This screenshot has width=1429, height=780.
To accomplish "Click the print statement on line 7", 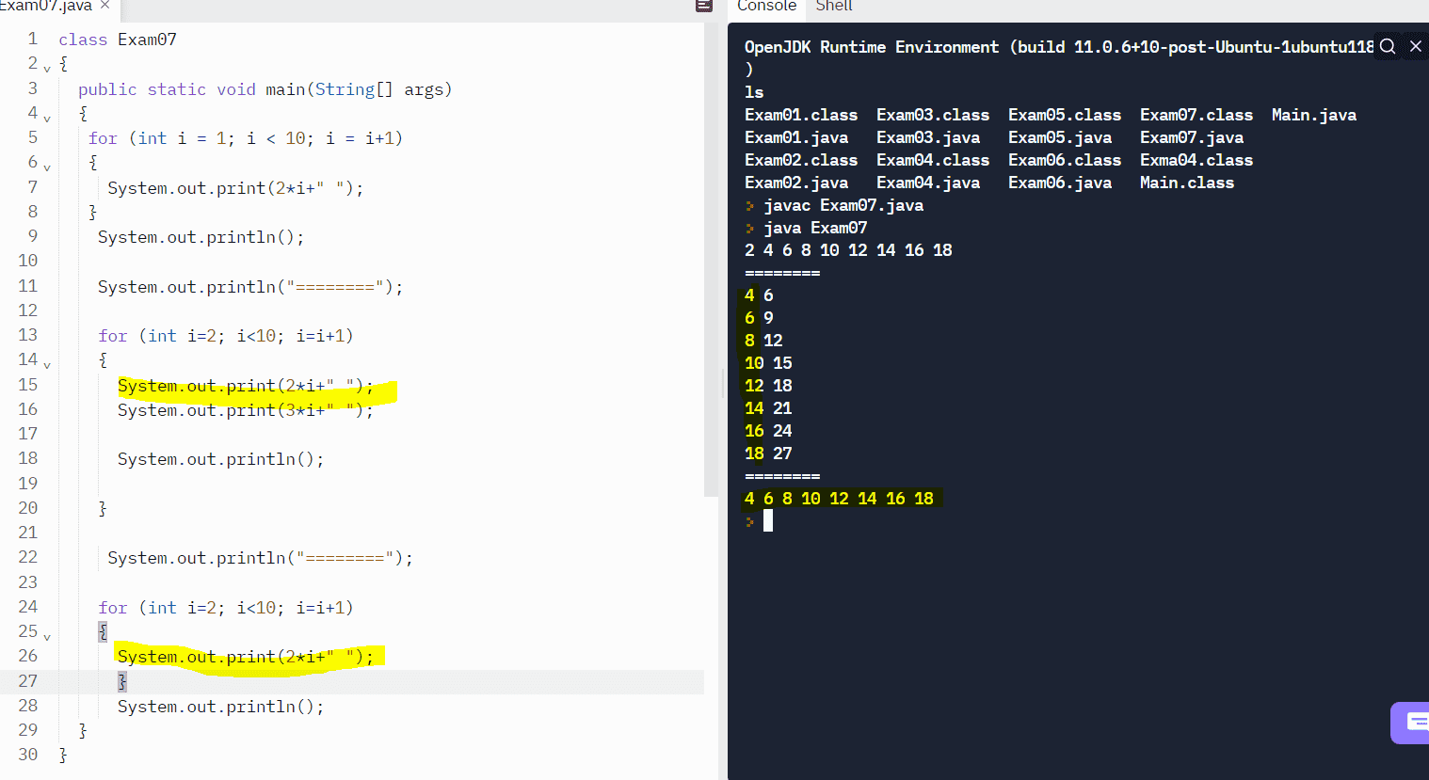I will coord(235,188).
